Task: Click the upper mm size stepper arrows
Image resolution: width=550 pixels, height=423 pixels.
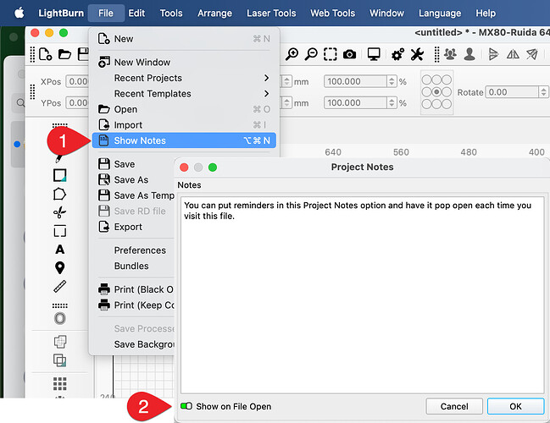Action: (287, 81)
